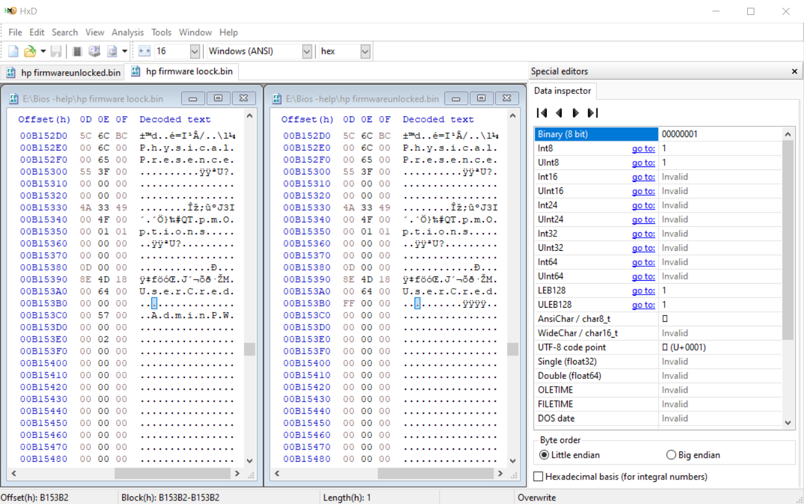Click the New file toolbar icon

click(13, 51)
